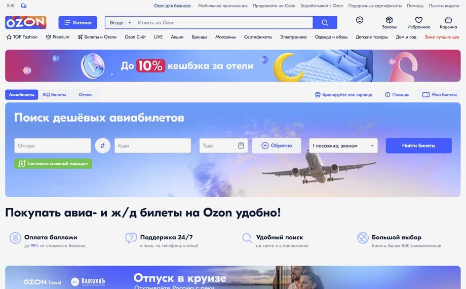Open the Каталог menu
This screenshot has width=466, height=289.
(77, 22)
